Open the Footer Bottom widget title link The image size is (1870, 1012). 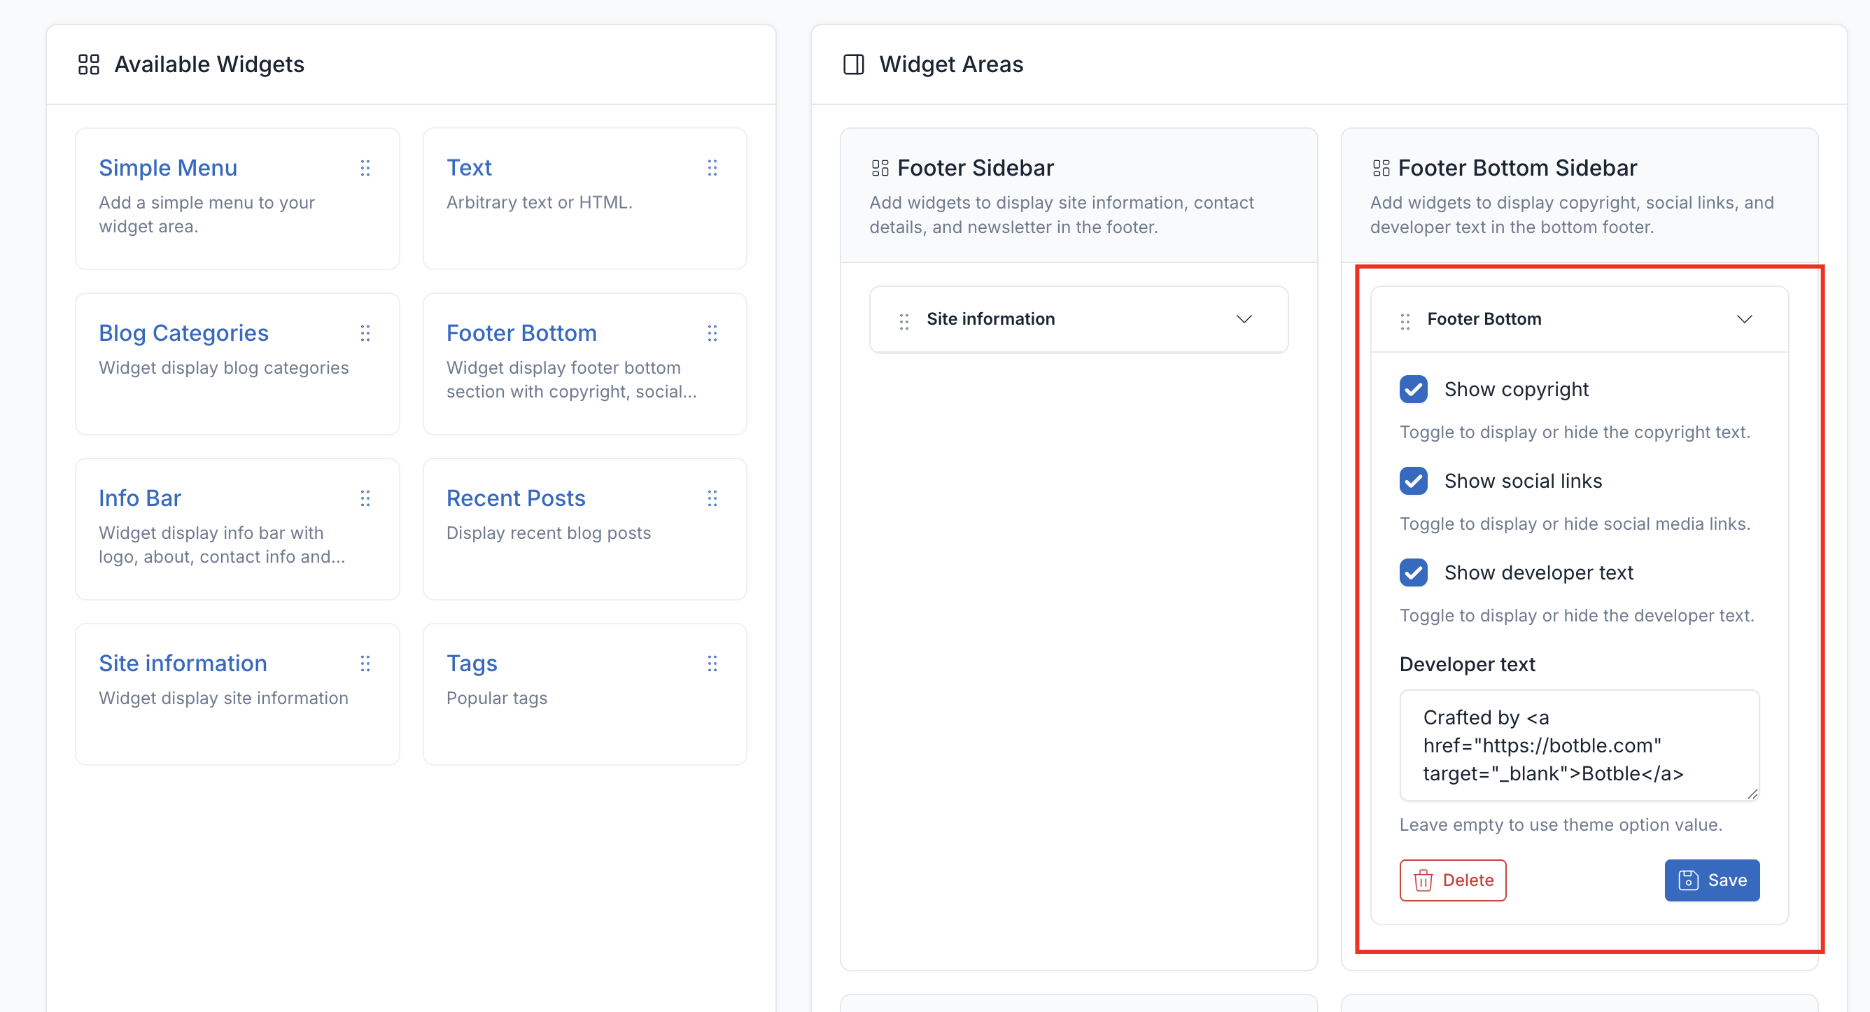pos(521,333)
